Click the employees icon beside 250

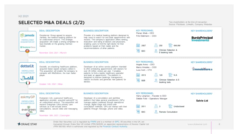point(156,45)
